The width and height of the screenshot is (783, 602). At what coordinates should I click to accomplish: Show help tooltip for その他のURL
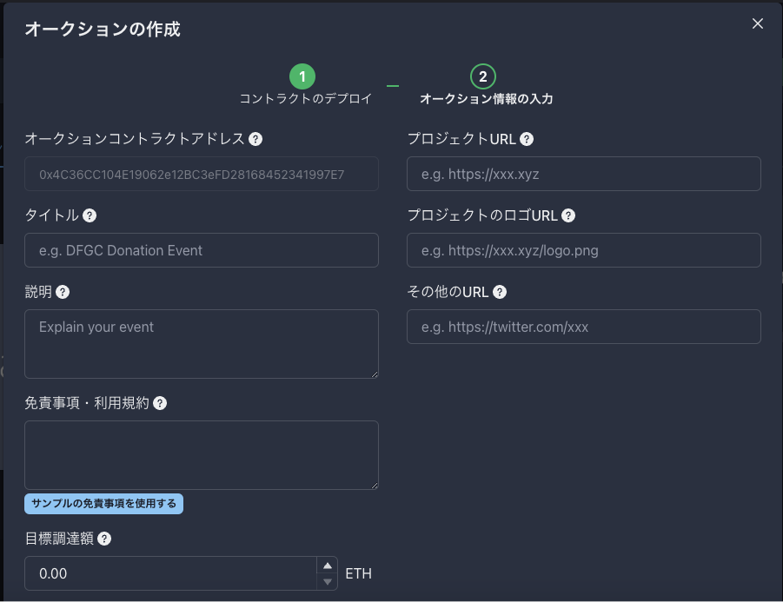500,292
